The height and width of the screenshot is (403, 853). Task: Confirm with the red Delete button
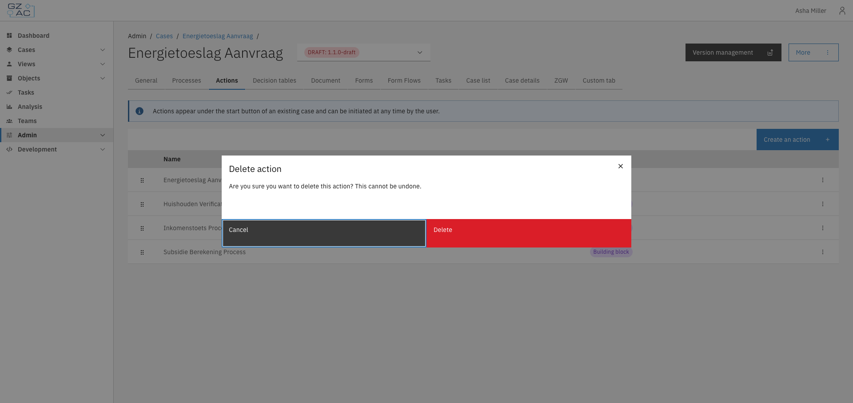pos(529,233)
